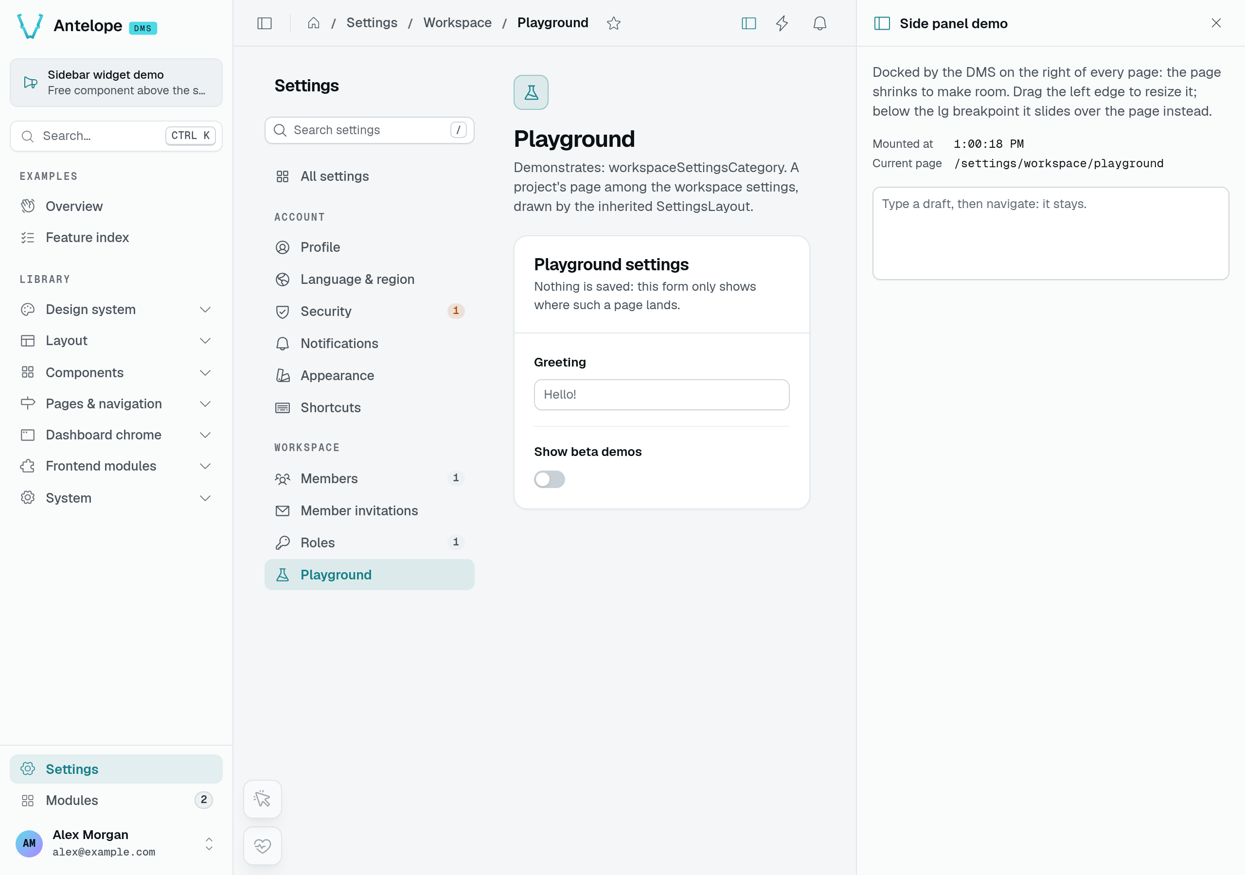Open the account switcher chevrons by Alex Morgan
The image size is (1245, 875).
209,843
